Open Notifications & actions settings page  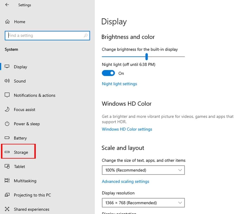tap(34, 95)
